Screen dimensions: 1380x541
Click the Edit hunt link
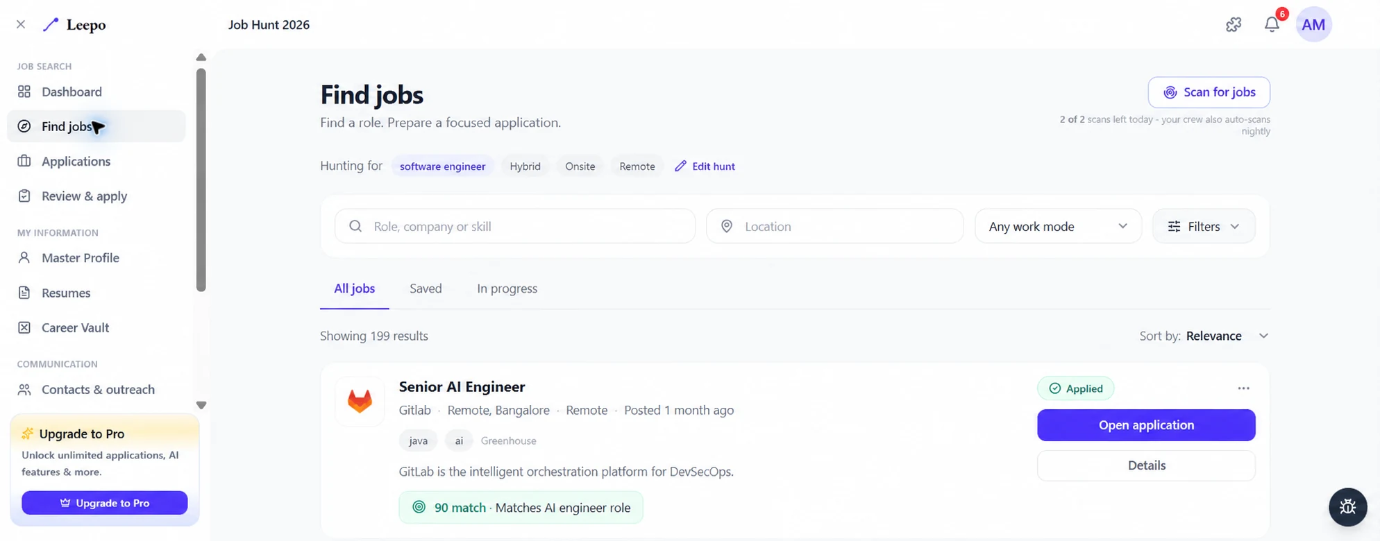[x=705, y=166]
